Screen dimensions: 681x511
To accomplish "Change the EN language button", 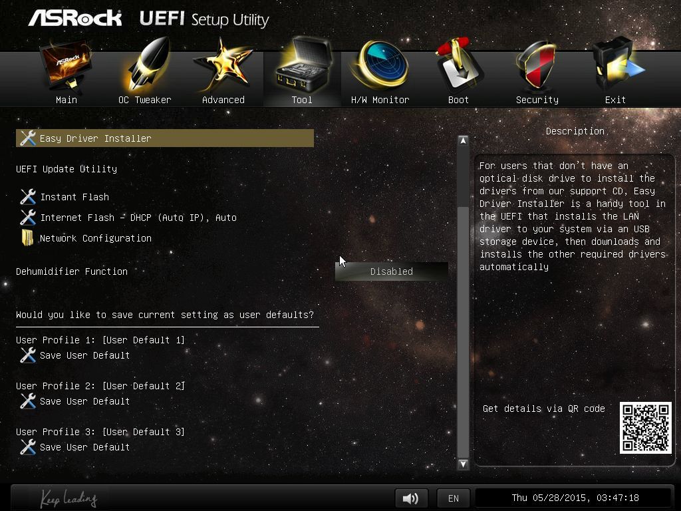I will [454, 498].
